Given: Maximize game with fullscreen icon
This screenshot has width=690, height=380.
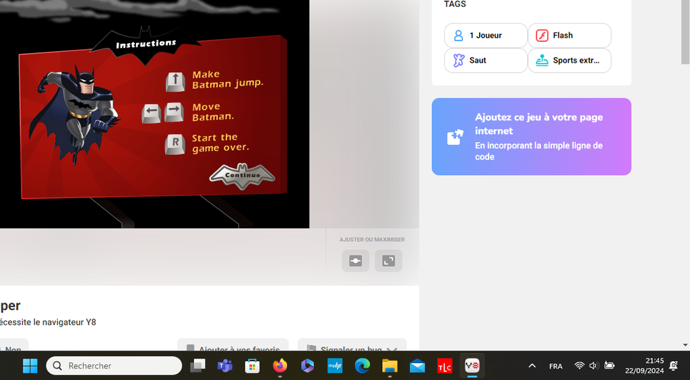Looking at the screenshot, I should coord(389,261).
